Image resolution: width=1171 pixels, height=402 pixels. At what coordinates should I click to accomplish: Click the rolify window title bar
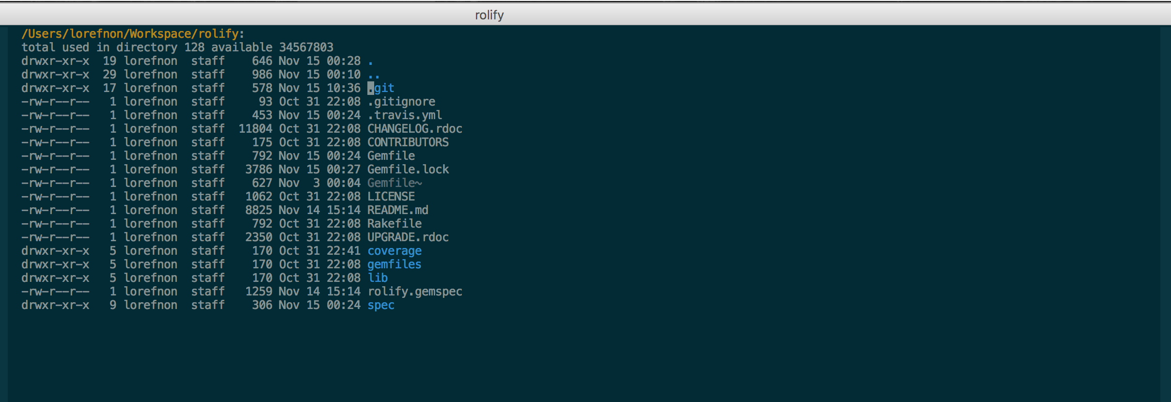[585, 15]
